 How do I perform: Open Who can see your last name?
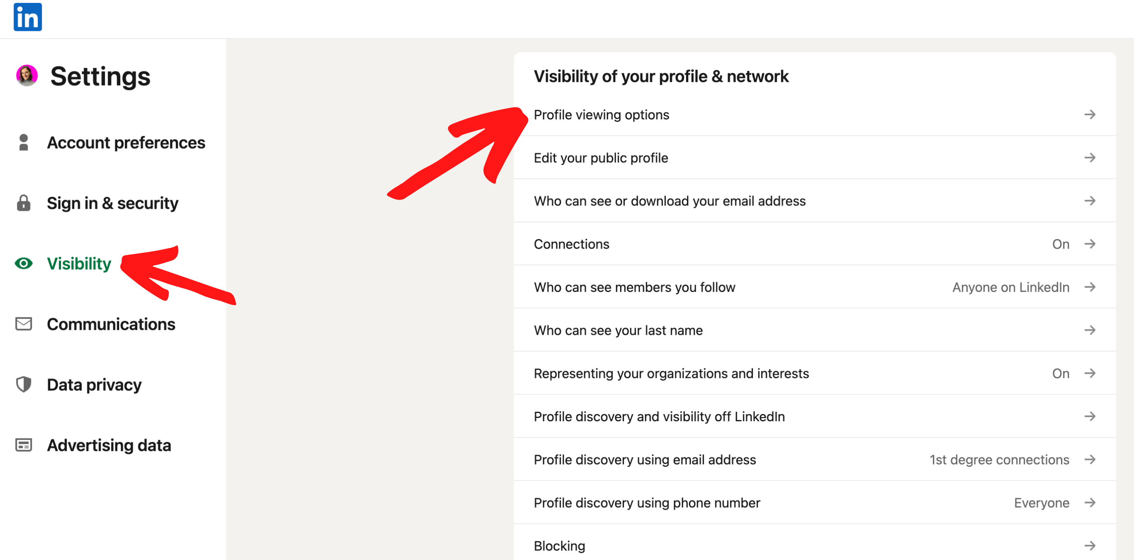point(618,330)
